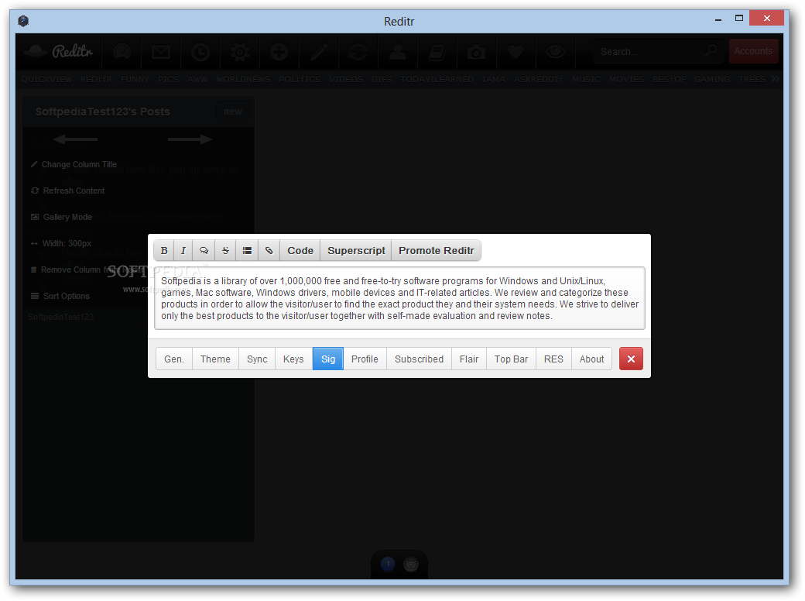Click the plus add-column icon

[x=279, y=52]
